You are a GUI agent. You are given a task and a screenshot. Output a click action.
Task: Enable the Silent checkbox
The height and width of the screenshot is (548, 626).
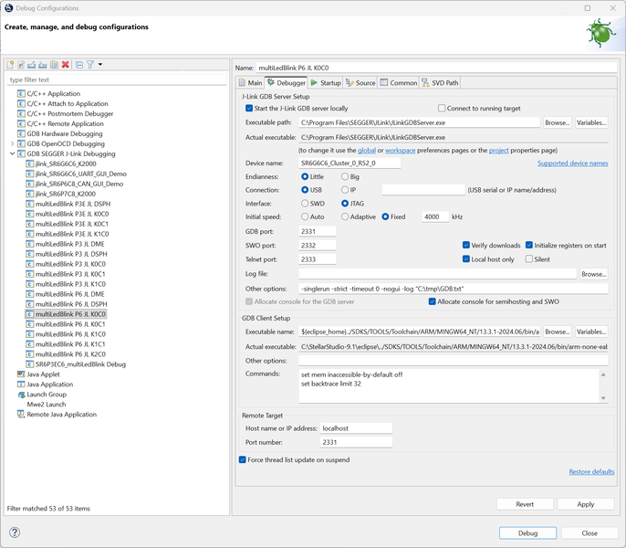[529, 259]
